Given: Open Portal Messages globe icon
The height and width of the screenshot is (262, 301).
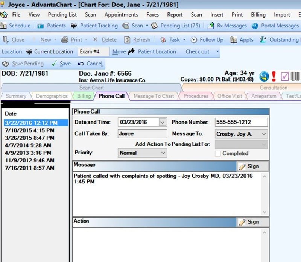Looking at the screenshot, I should click(255, 26).
